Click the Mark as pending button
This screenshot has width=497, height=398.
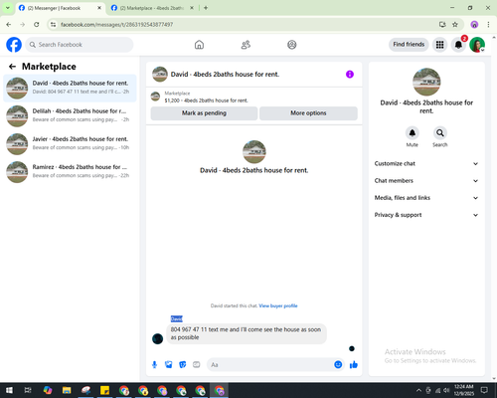click(x=204, y=113)
